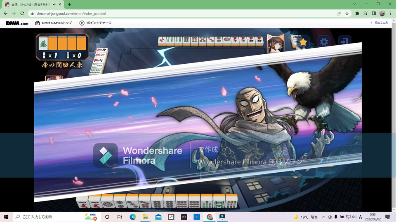Show hidden system tray icons
This screenshot has width=396, height=222.
click(x=323, y=217)
